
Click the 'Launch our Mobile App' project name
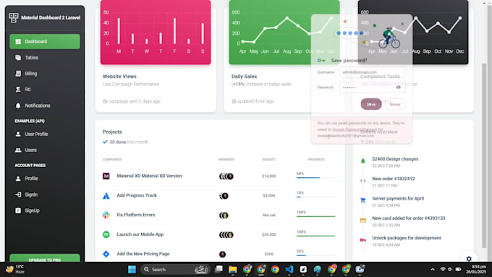pos(140,234)
